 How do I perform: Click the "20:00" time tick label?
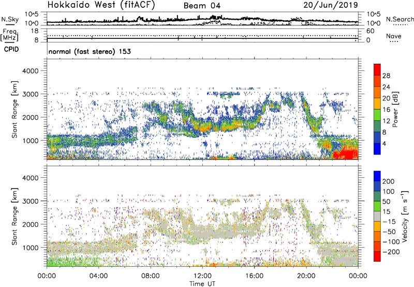pyautogui.click(x=306, y=276)
